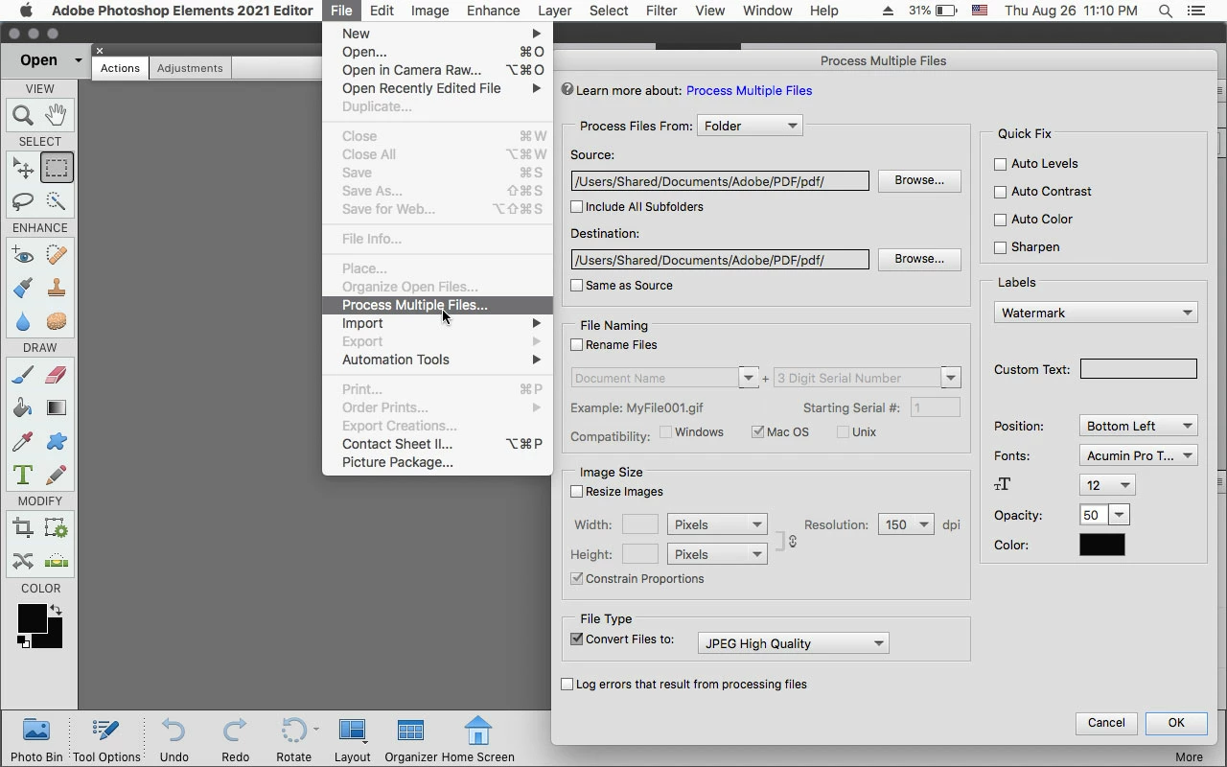This screenshot has height=767, width=1227.
Task: Select the Move tool
Action: click(23, 168)
